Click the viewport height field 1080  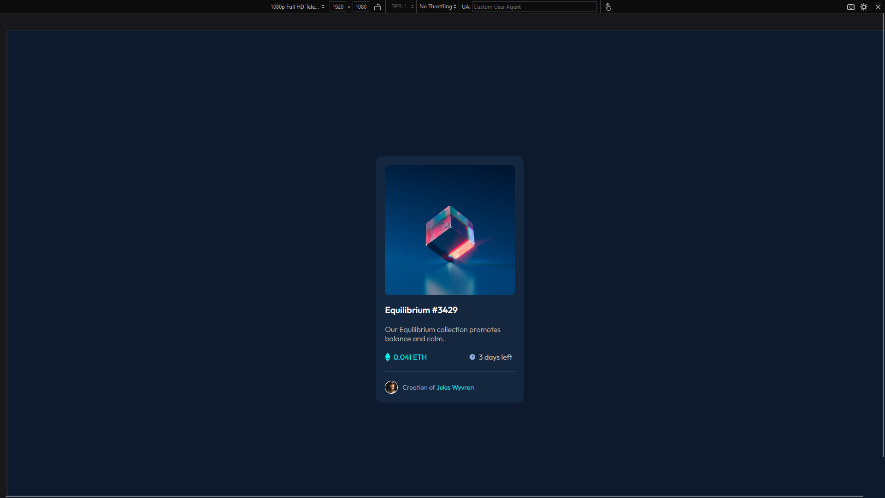pyautogui.click(x=361, y=7)
